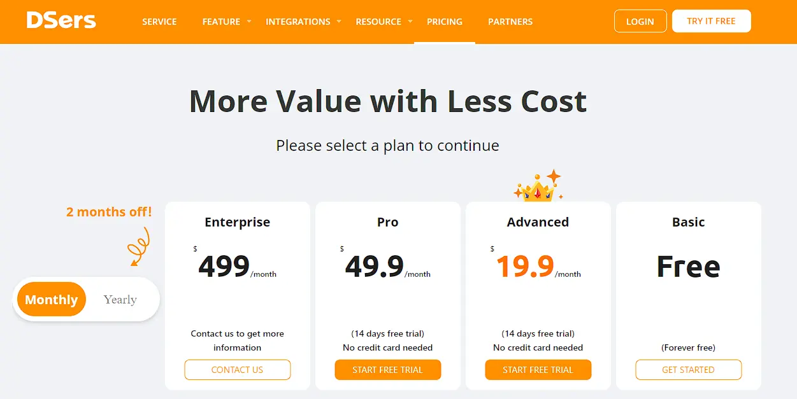Screen dimensions: 797x399
Task: Start free trial for Advanced plan
Action: pos(538,370)
